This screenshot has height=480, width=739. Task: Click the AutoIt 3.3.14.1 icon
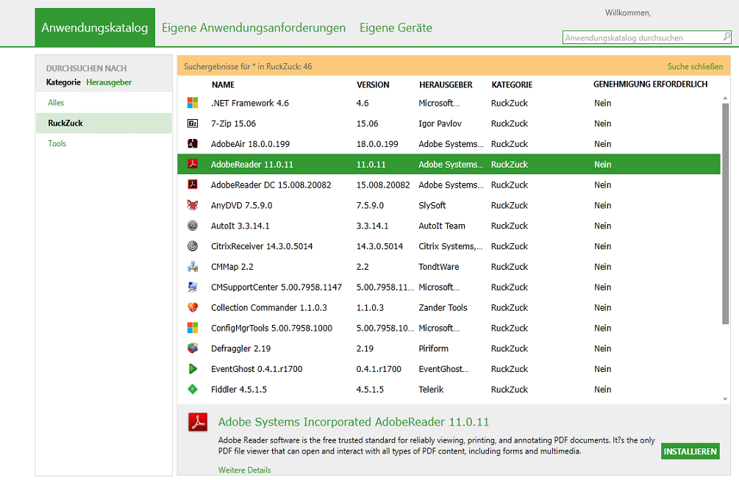(193, 225)
